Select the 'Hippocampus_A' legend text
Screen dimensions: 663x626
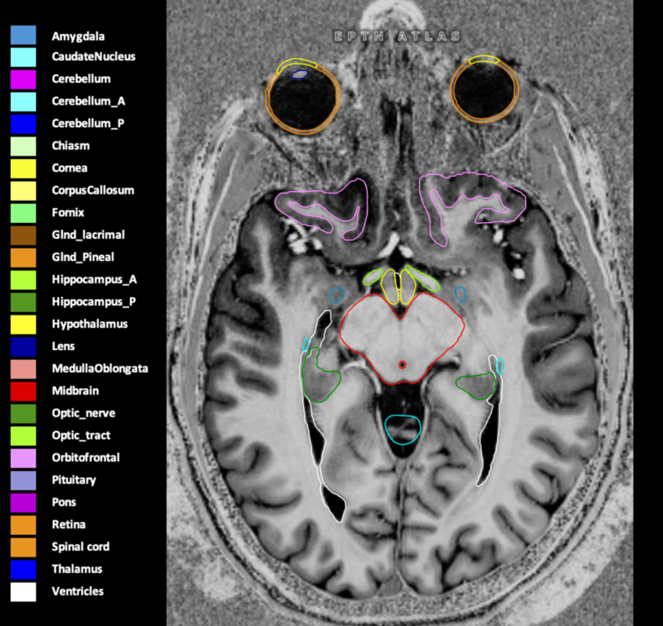click(x=95, y=280)
